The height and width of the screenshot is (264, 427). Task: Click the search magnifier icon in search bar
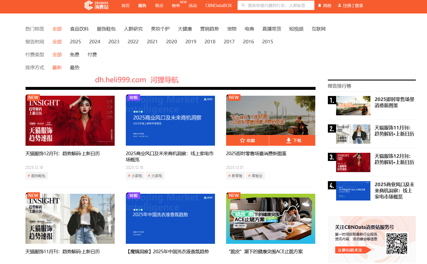[x=243, y=5]
